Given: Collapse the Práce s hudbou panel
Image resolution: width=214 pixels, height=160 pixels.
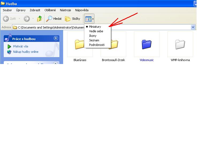Looking at the screenshot, I should tap(56, 38).
